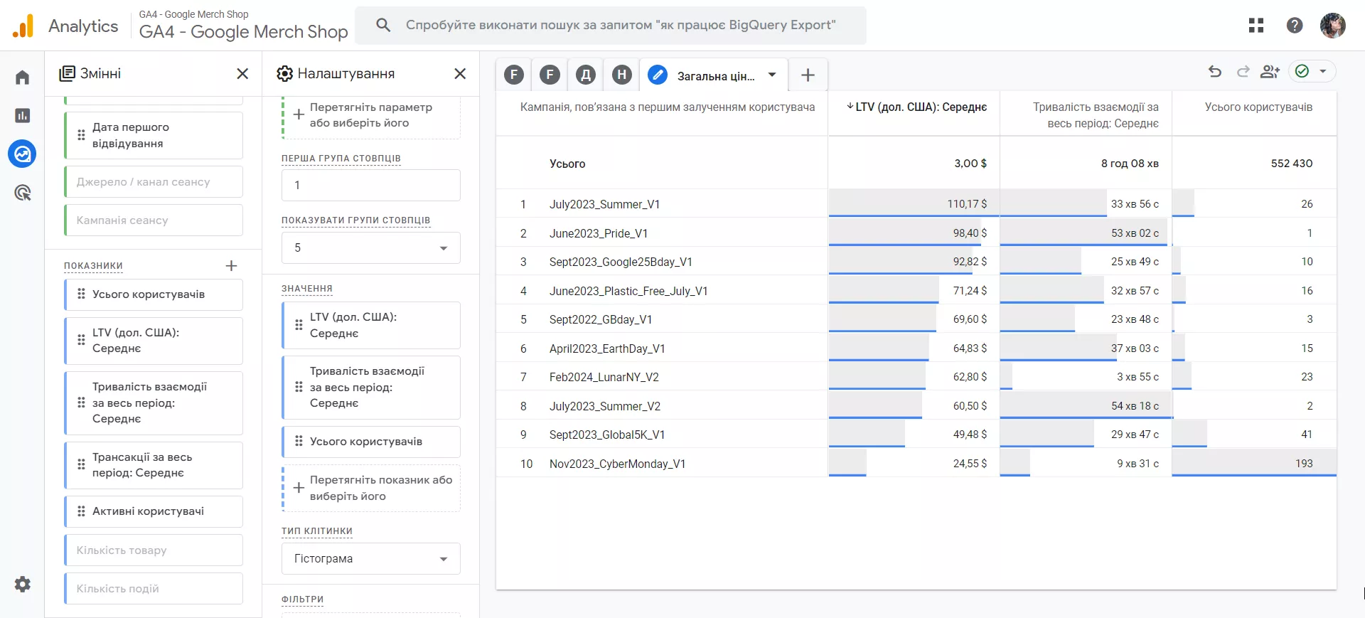Switch to the Д tab
This screenshot has width=1365, height=618.
[x=586, y=75]
